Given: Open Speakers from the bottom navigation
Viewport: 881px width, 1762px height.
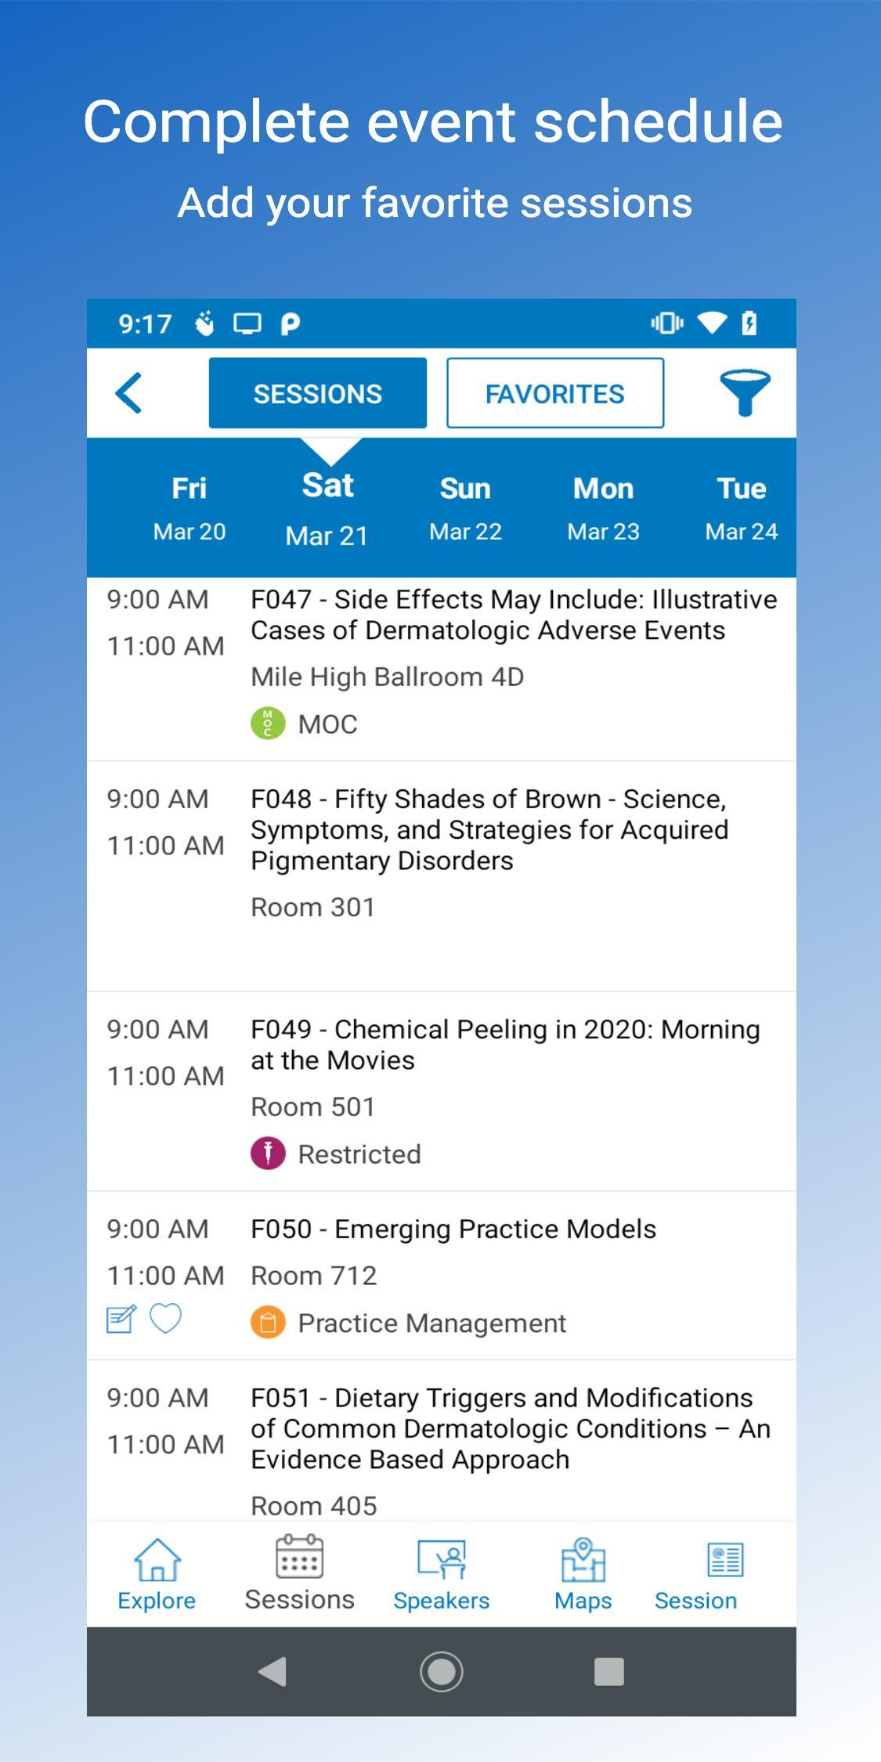Looking at the screenshot, I should coord(441,1574).
